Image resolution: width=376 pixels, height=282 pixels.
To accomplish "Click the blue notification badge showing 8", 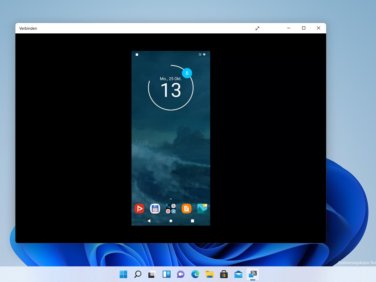I will pos(187,73).
